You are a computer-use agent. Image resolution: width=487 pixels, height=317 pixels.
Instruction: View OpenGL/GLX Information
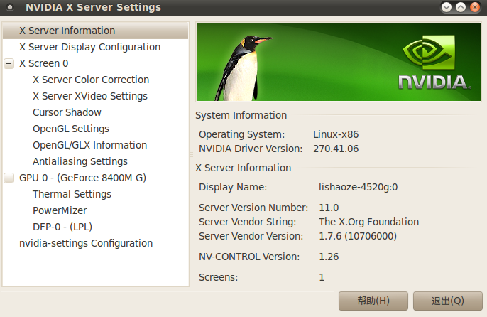point(89,145)
